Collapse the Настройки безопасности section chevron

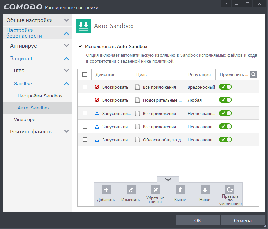point(66,33)
